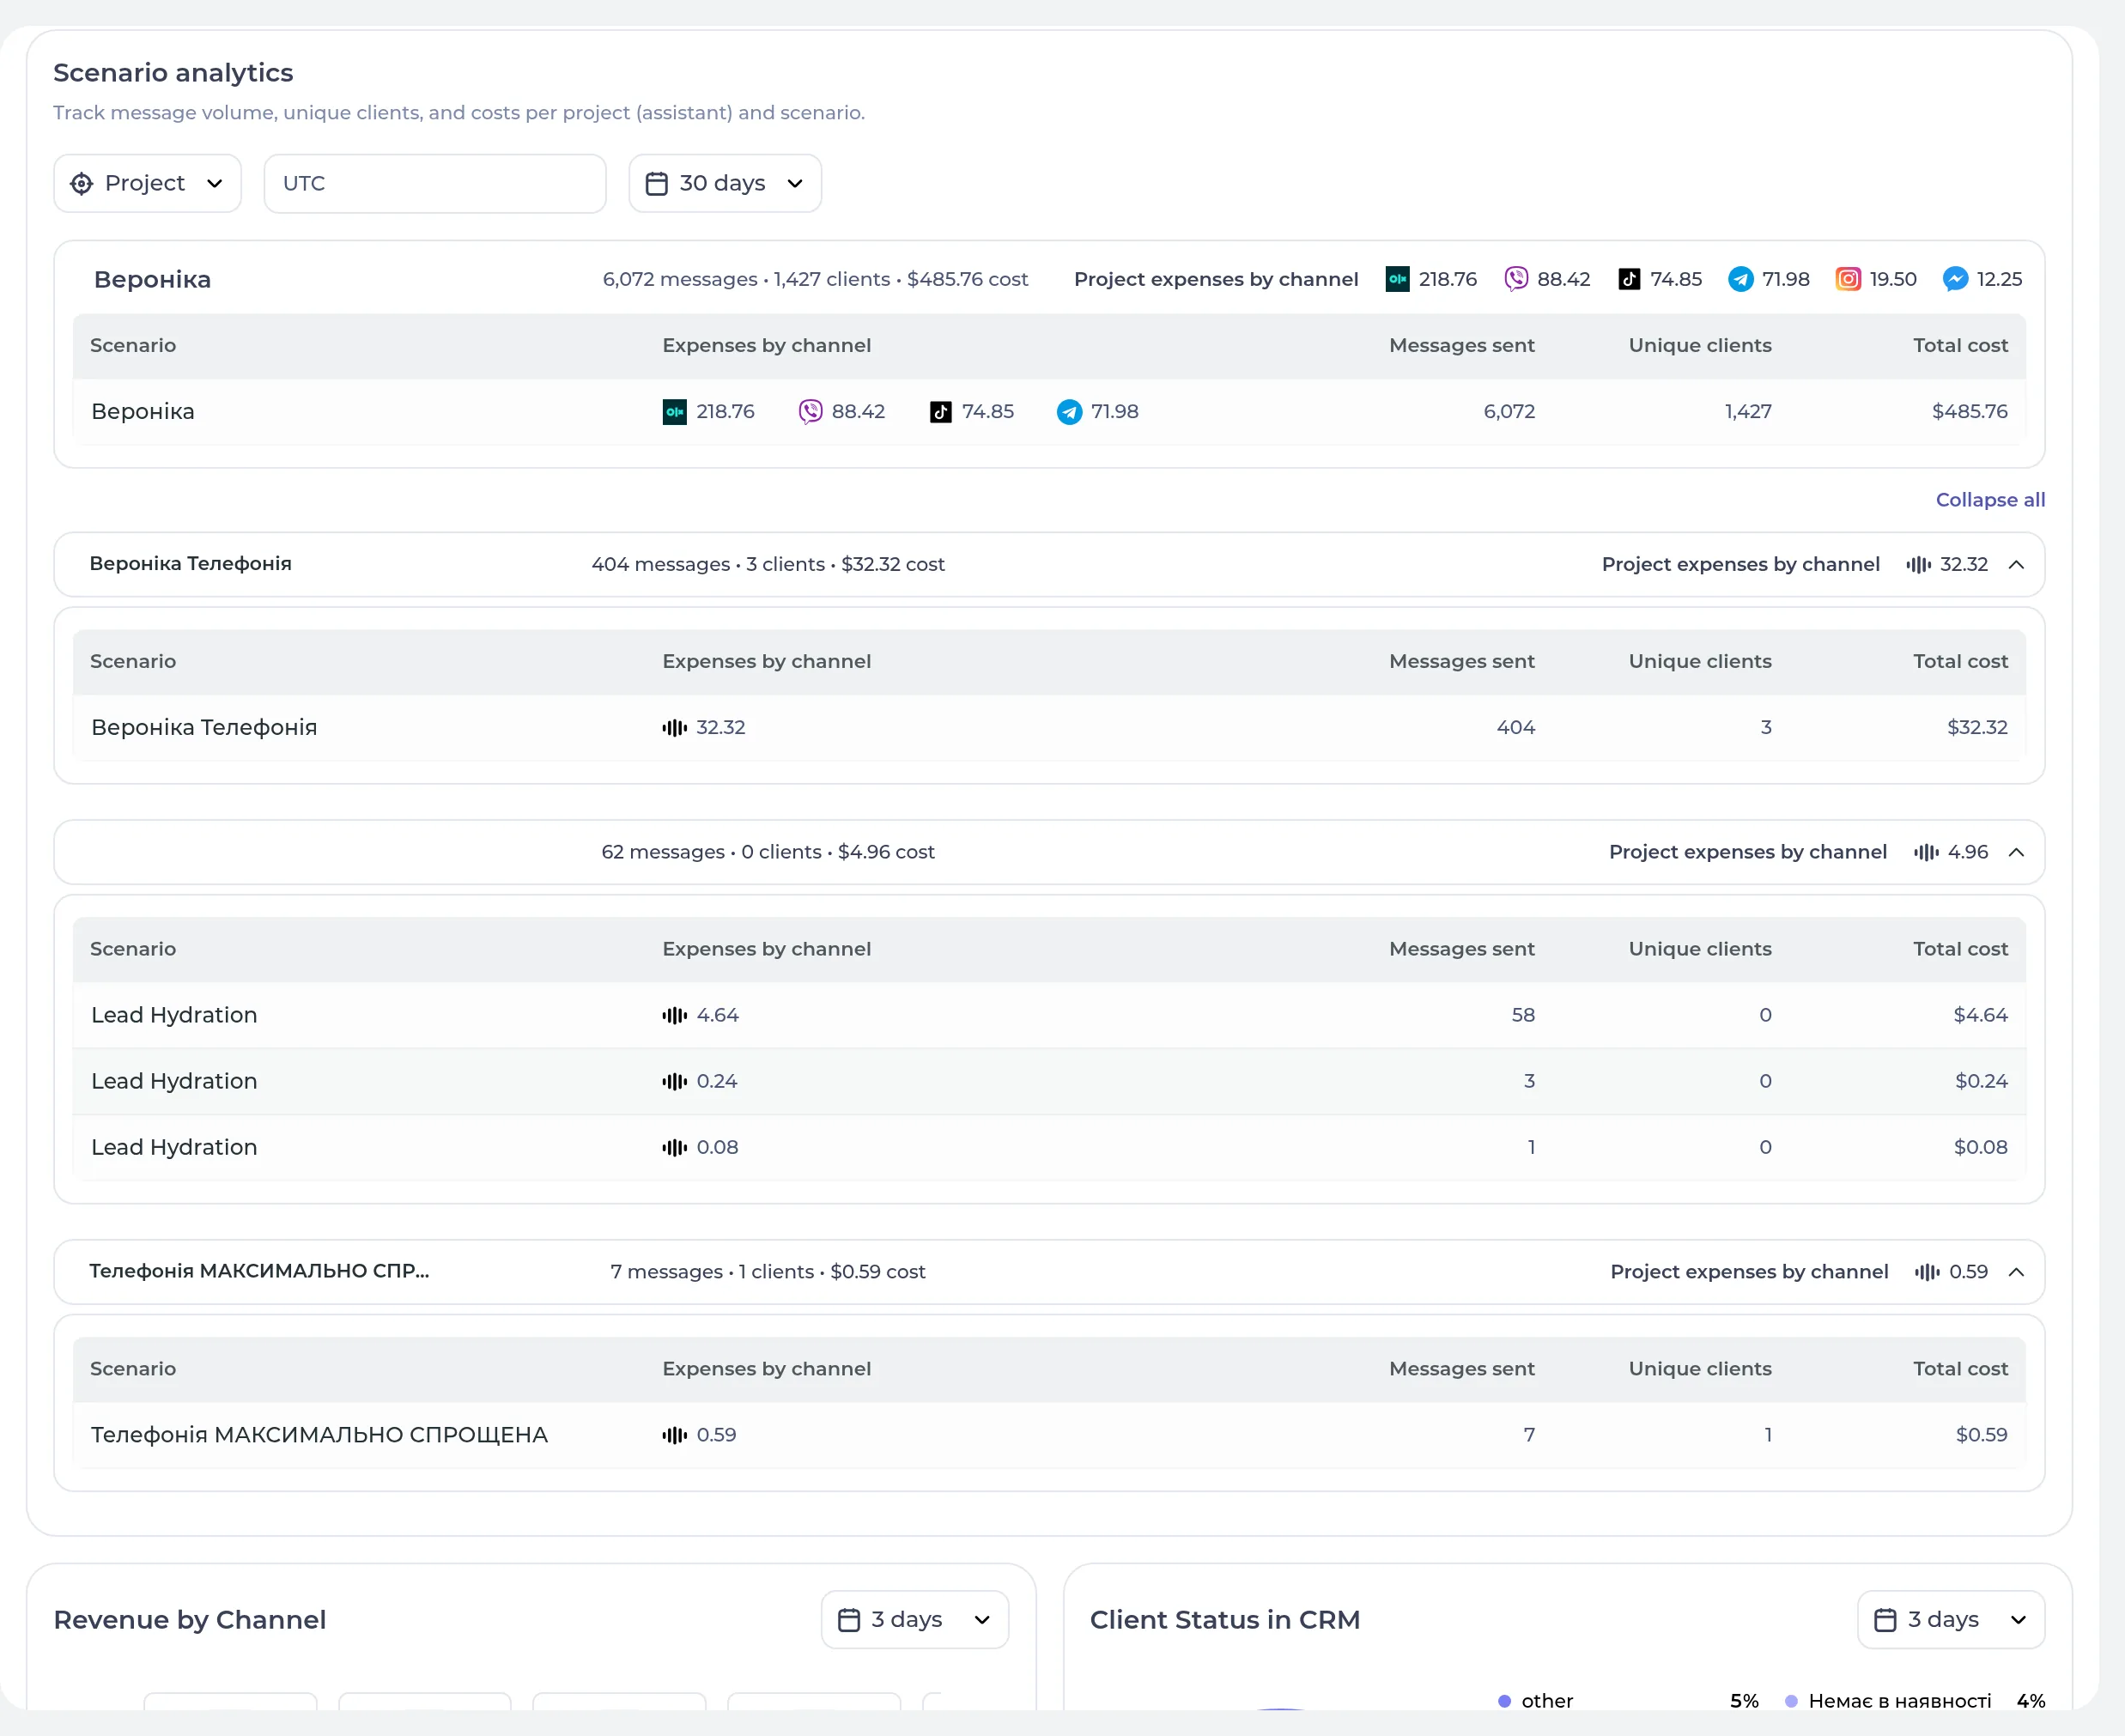Click the voice icon next to header 0.59
This screenshot has height=1736, width=2125.
click(1928, 1272)
